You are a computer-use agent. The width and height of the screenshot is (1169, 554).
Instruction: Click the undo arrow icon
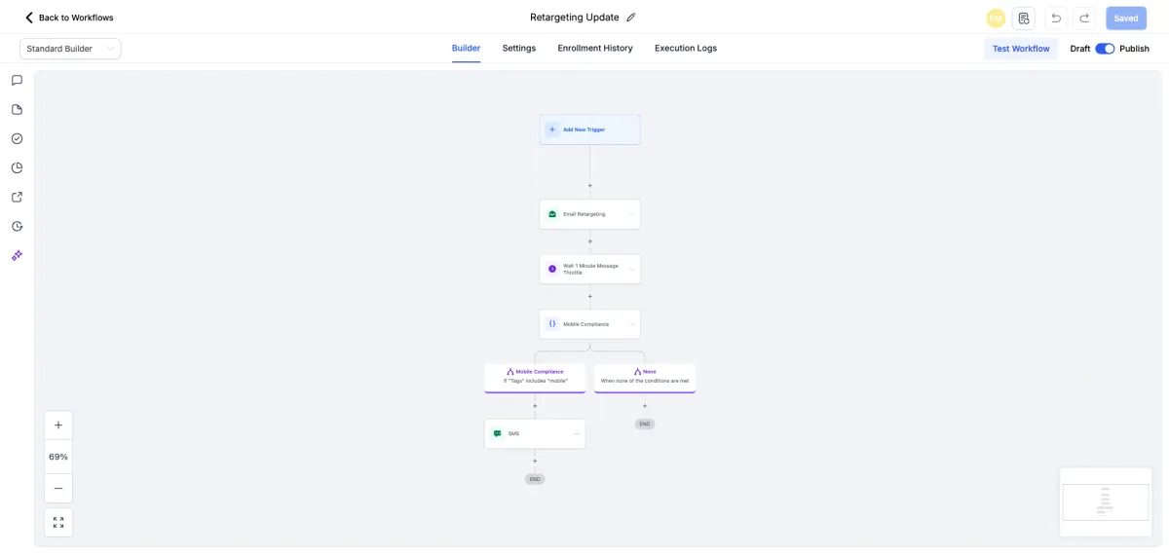1056,18
